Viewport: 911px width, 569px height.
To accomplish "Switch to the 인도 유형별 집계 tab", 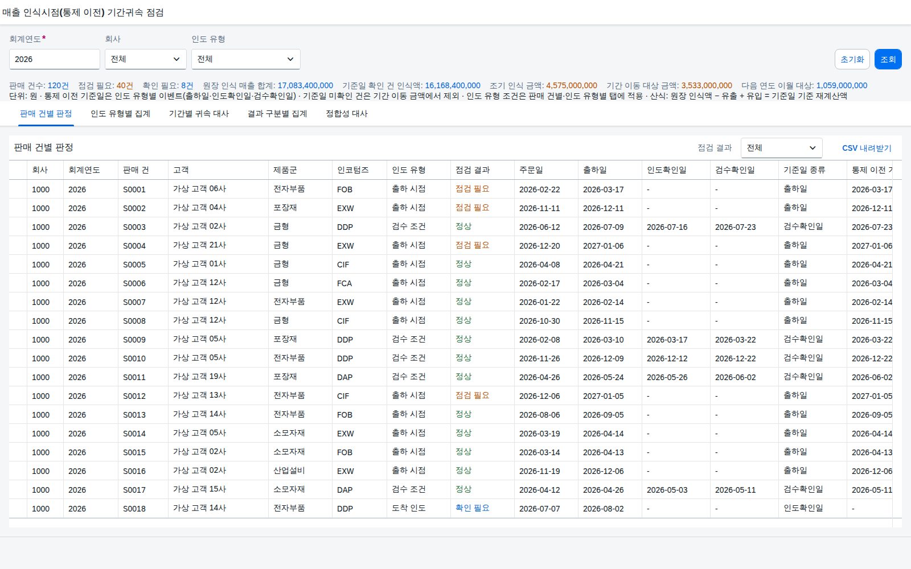I will click(x=121, y=114).
